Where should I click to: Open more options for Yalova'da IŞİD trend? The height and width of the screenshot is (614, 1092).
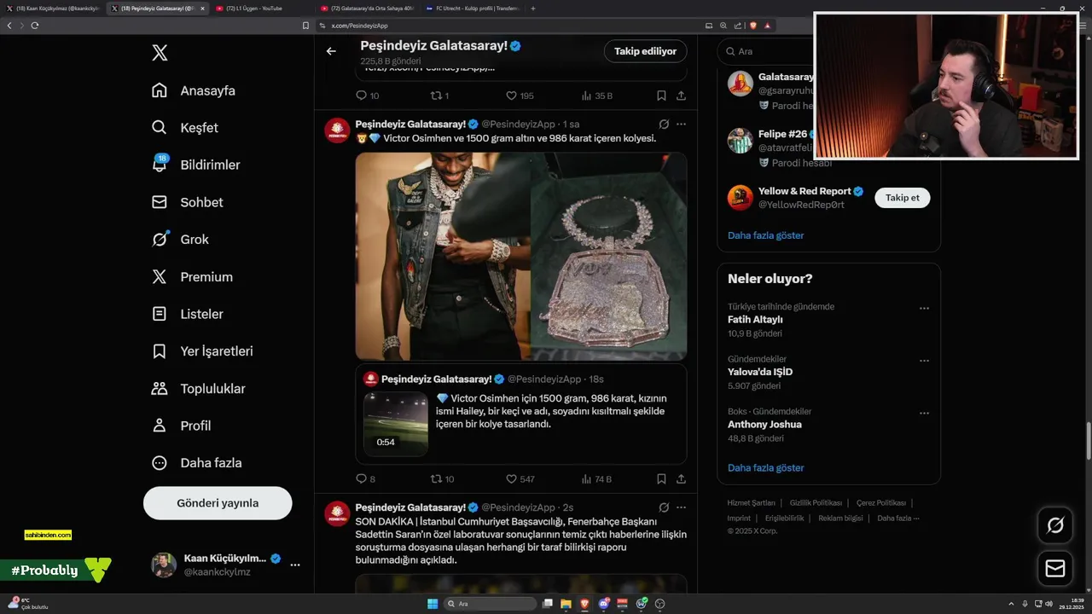[924, 361]
